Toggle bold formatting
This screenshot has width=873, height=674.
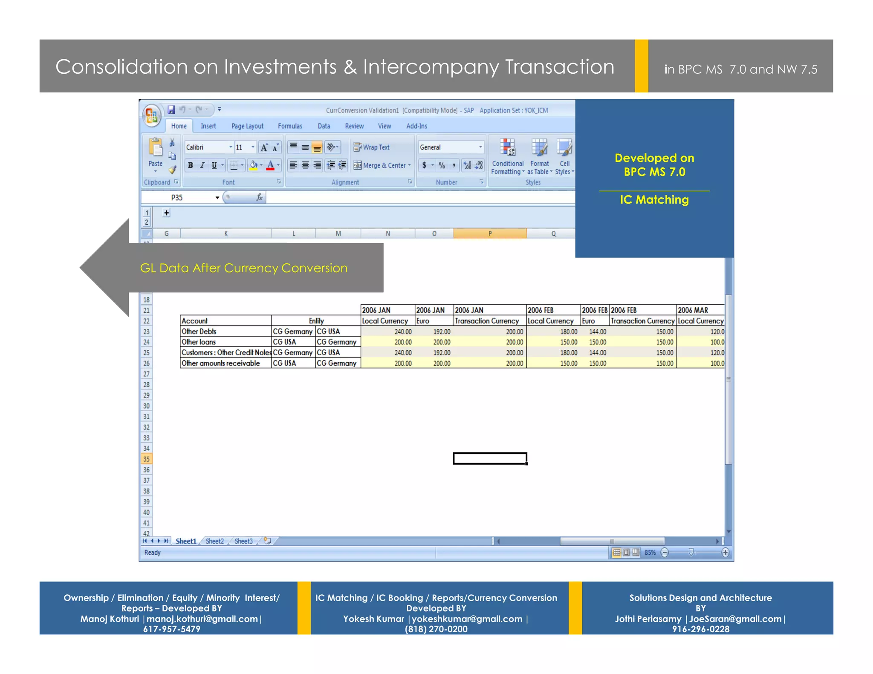click(191, 165)
